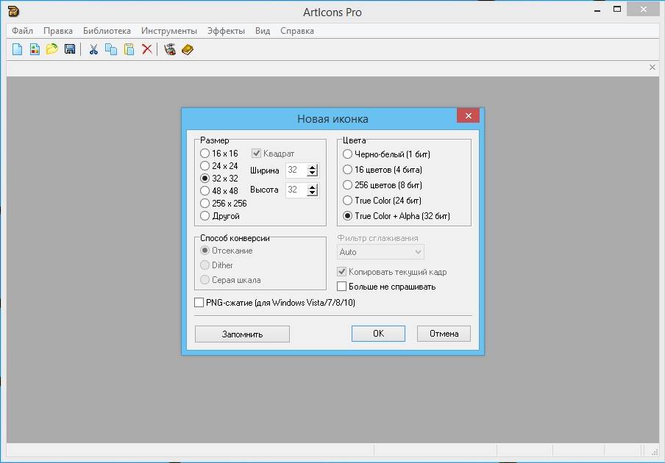Select the Серая шкала conversion method
This screenshot has height=463, width=665.
[x=231, y=279]
